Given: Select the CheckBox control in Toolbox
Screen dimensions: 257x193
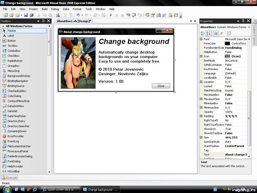Looking at the screenshot, I should pyautogui.click(x=13, y=56).
